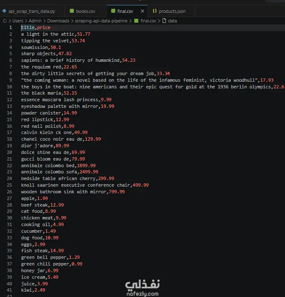
Task: Click the price 33.34 on line 8
Action: (163, 73)
